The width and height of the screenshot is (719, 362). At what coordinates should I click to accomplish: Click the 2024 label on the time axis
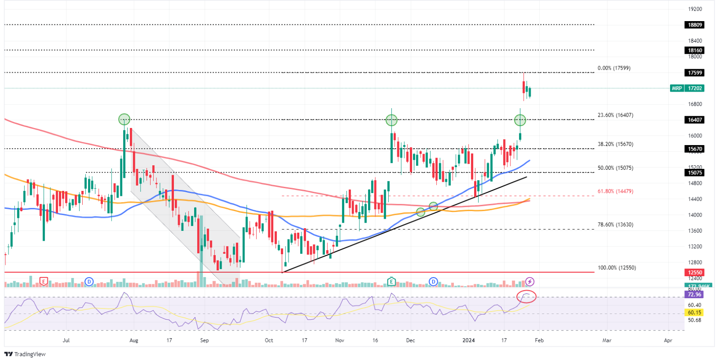pyautogui.click(x=469, y=340)
